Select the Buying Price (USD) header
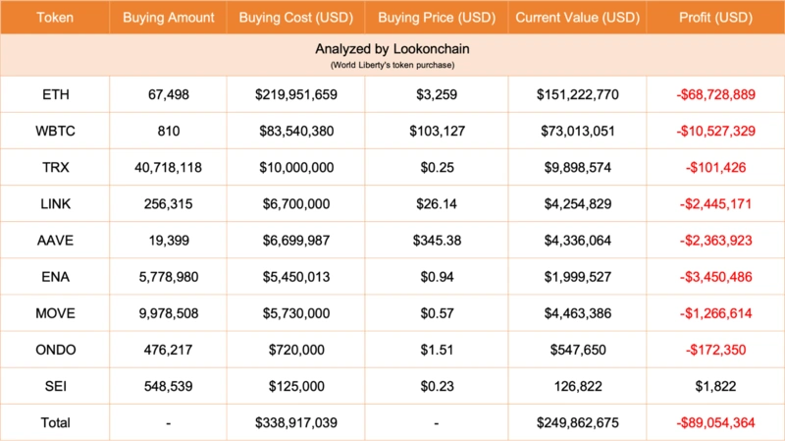This screenshot has height=441, width=785. [x=436, y=18]
